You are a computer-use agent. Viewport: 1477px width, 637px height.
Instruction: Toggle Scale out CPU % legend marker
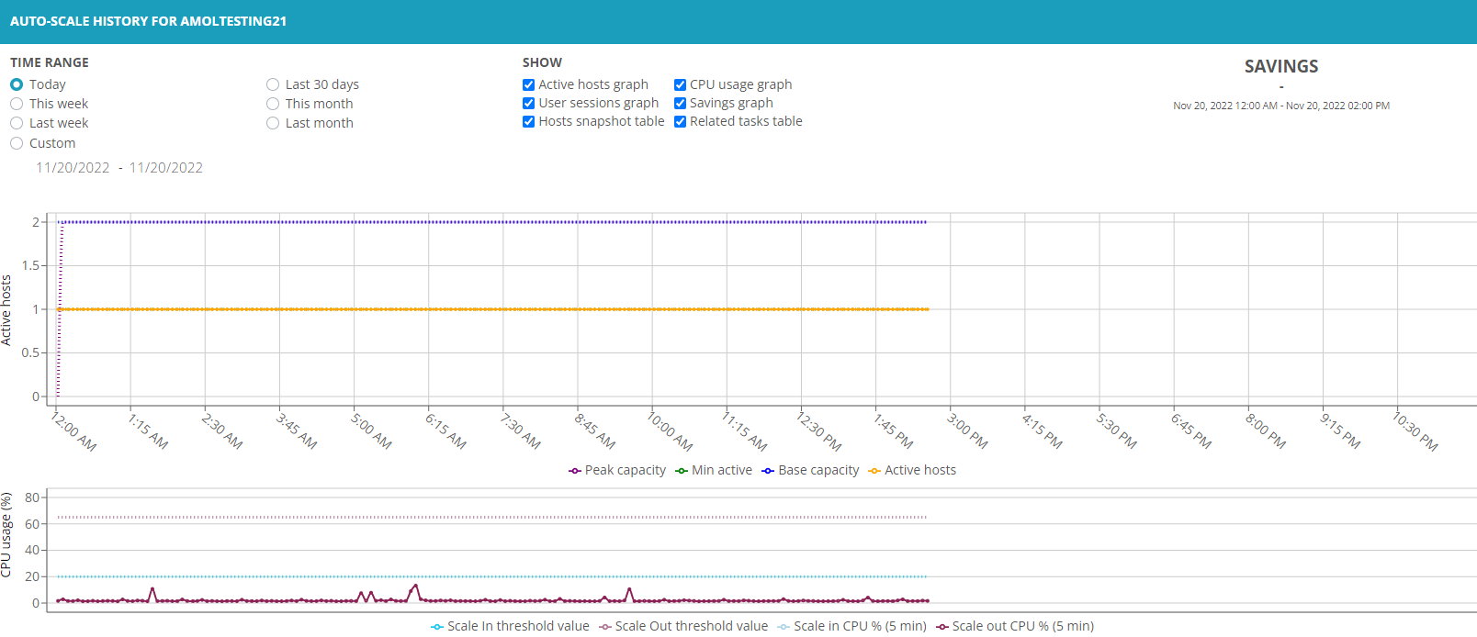[x=941, y=627]
